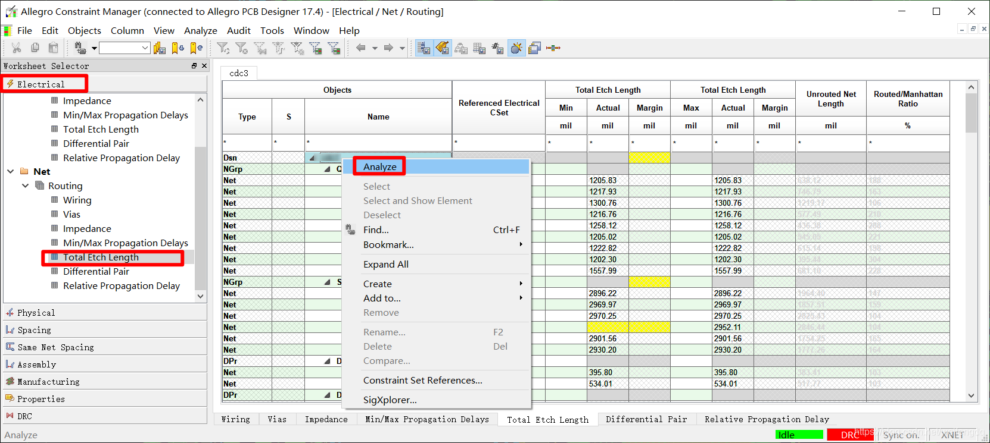Toggle the highlighted orange tag toolbar button

443,48
